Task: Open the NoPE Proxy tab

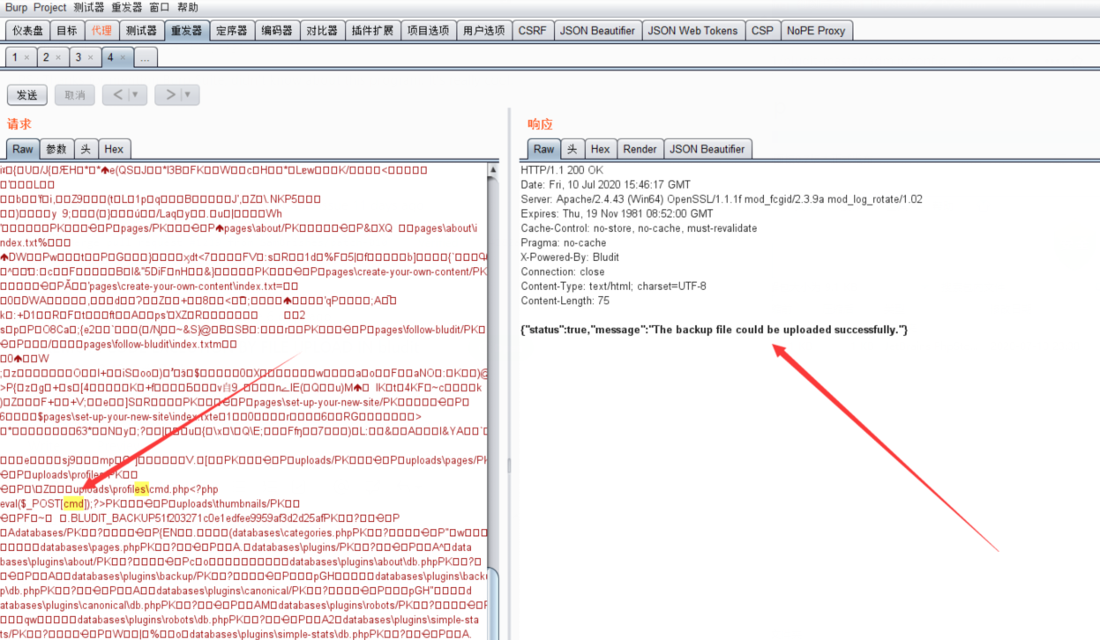Action: tap(816, 30)
